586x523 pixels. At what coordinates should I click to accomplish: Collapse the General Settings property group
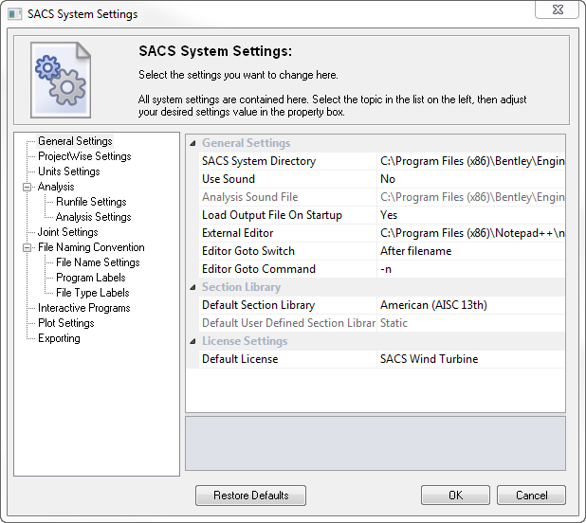[193, 143]
